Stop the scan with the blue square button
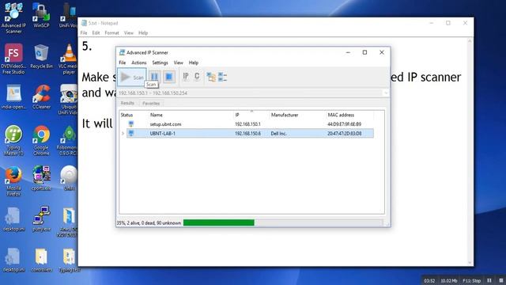This screenshot has width=506, height=285. click(x=168, y=77)
